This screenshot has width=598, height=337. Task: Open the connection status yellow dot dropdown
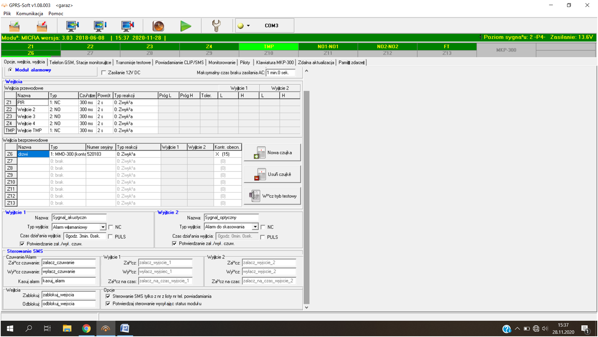pos(244,26)
